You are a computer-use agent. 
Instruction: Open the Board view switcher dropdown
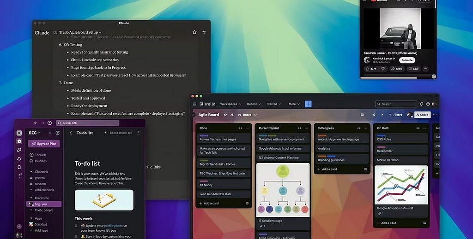click(x=248, y=115)
